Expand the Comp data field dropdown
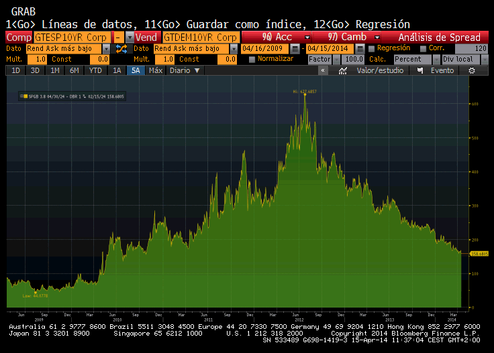Image resolution: width=494 pixels, height=353 pixels. click(106, 49)
